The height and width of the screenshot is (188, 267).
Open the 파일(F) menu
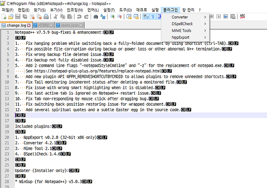tap(7, 10)
